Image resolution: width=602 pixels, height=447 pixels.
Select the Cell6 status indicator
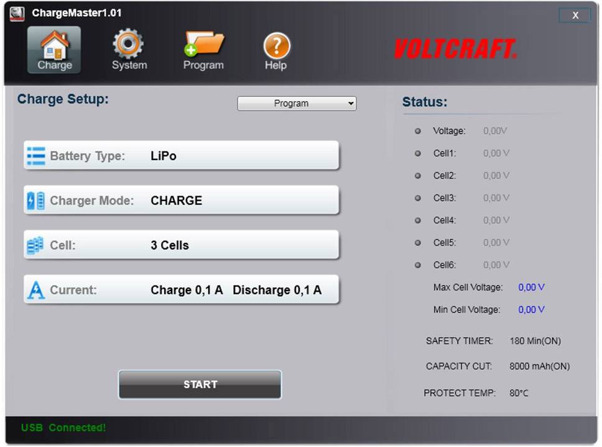(417, 265)
